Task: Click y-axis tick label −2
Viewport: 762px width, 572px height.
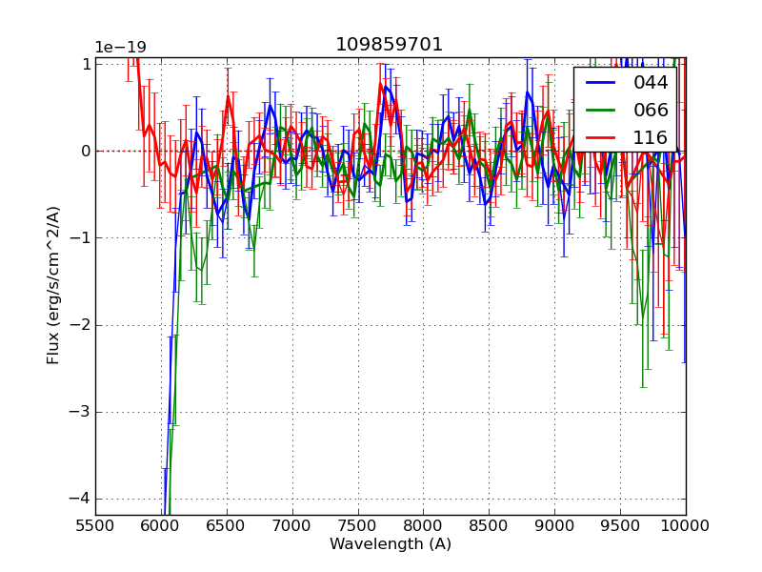Action: pos(81,325)
